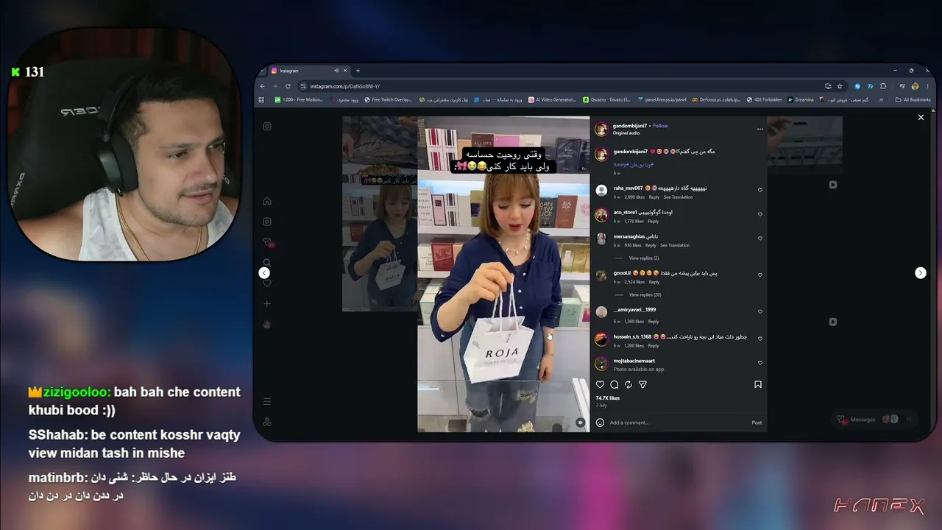The image size is (942, 530).
Task: Like goool.il's comment
Action: 760,275
